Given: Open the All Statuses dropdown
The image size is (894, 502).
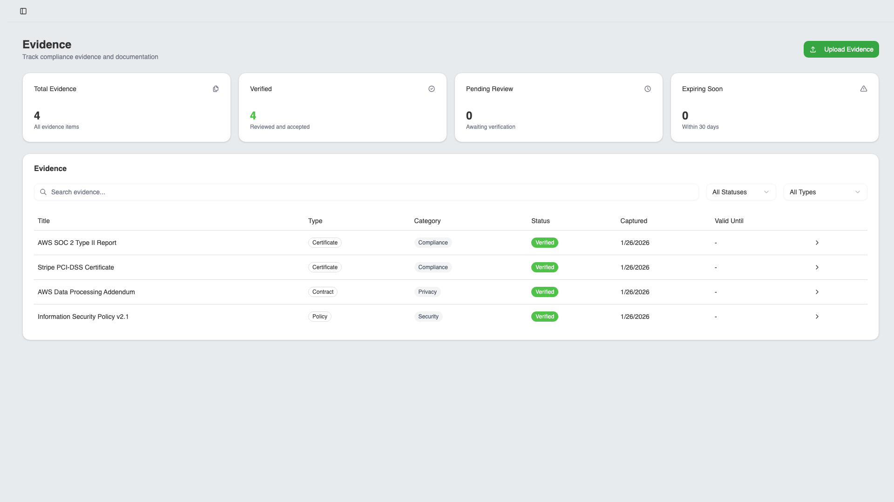Looking at the screenshot, I should (740, 192).
